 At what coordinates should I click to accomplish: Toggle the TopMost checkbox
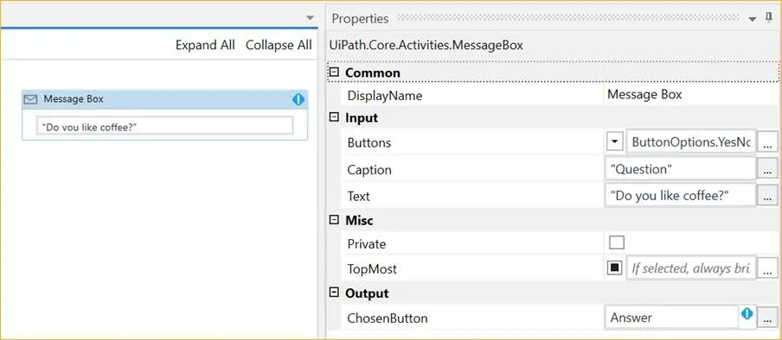point(615,268)
